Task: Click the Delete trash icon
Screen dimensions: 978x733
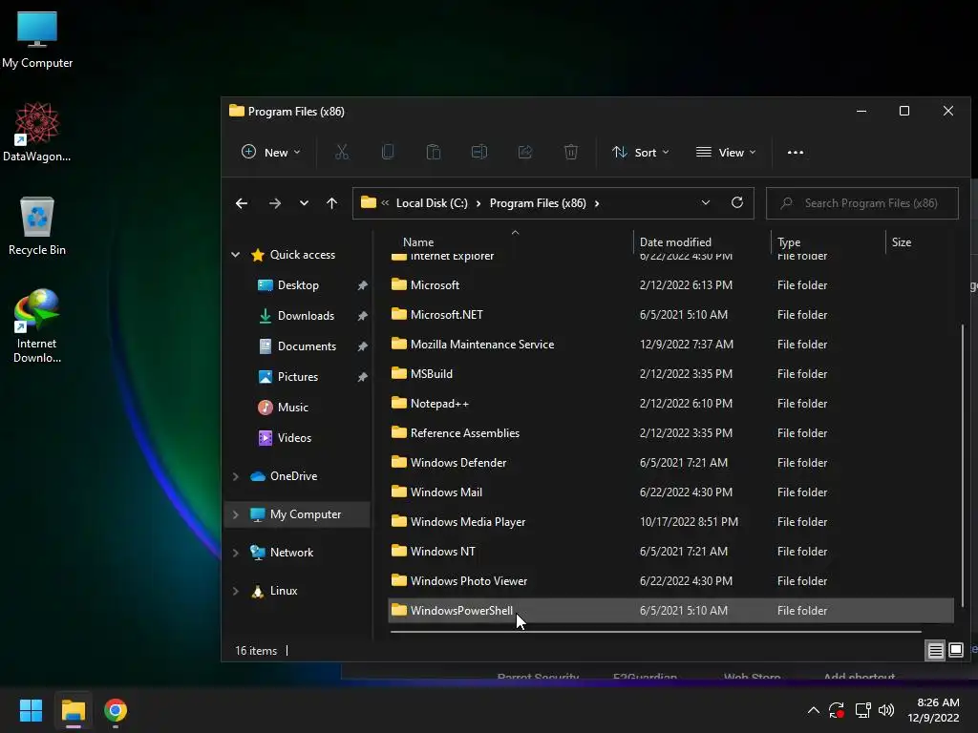Action: (571, 152)
